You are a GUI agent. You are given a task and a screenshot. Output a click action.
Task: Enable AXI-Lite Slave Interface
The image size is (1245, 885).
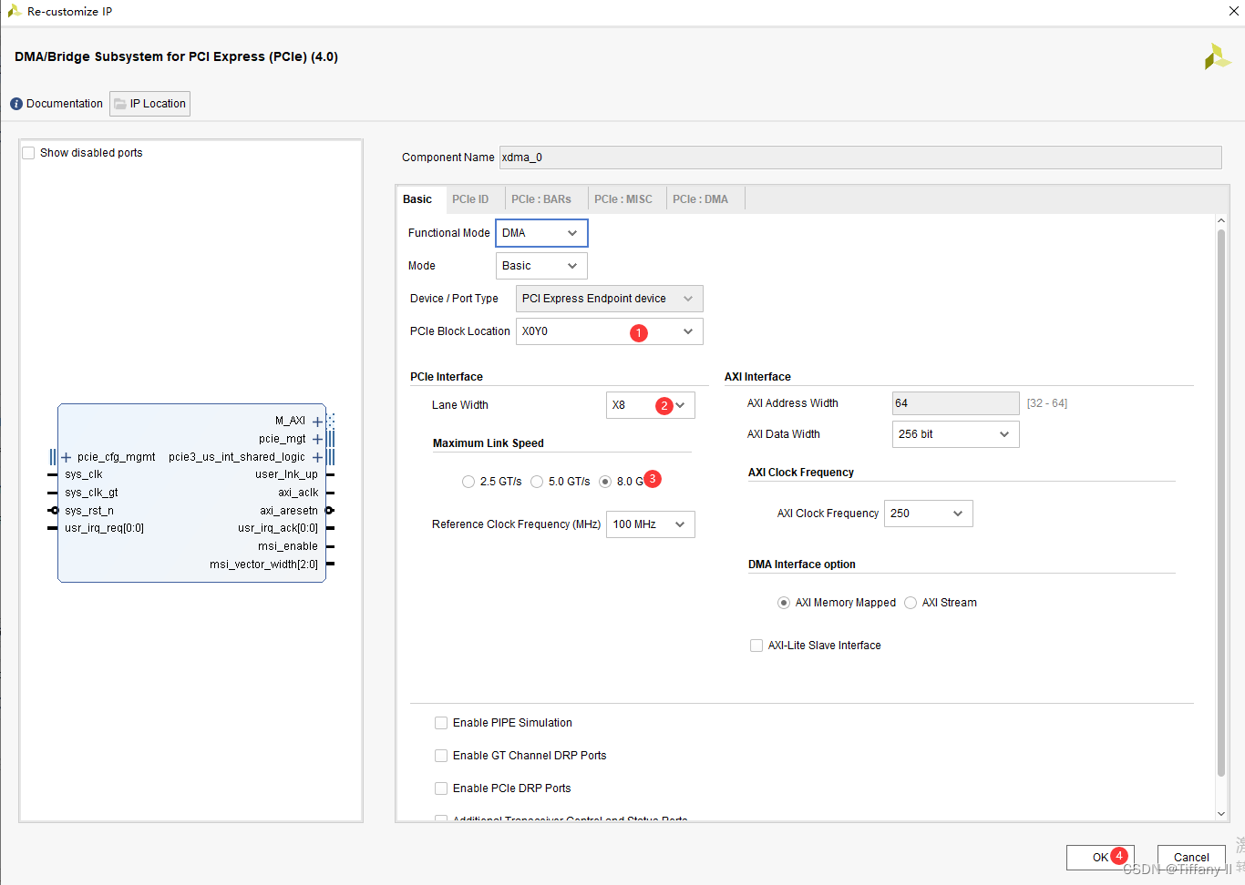(756, 646)
